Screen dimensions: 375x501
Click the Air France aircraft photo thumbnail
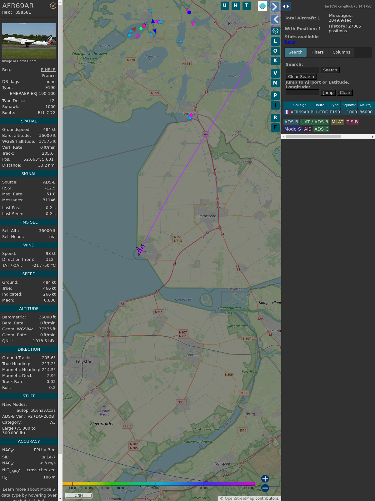tap(29, 41)
